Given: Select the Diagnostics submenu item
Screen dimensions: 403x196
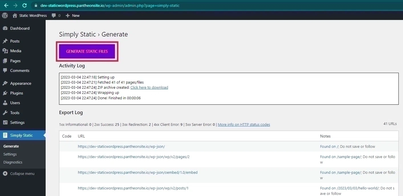Looking at the screenshot, I should 13,162.
